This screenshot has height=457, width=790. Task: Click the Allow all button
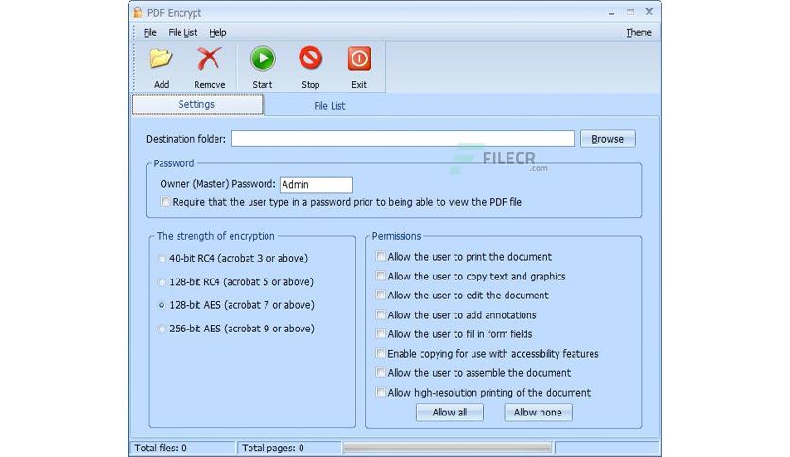[450, 413]
